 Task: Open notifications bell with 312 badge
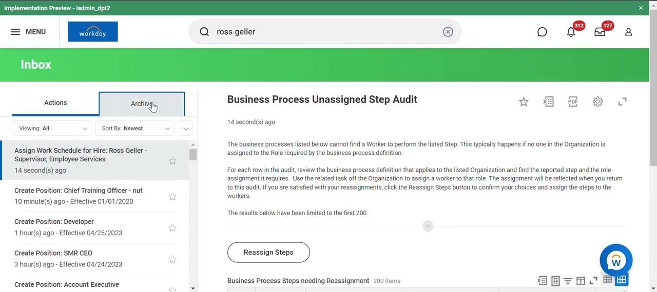(x=571, y=32)
